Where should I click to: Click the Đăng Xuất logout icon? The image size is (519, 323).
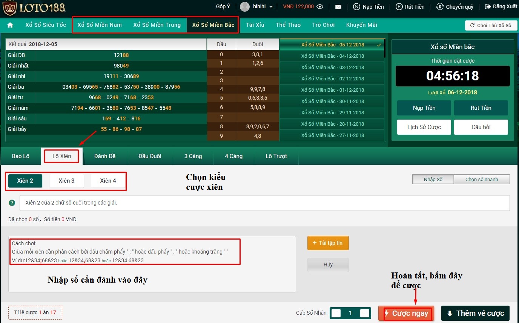(488, 7)
